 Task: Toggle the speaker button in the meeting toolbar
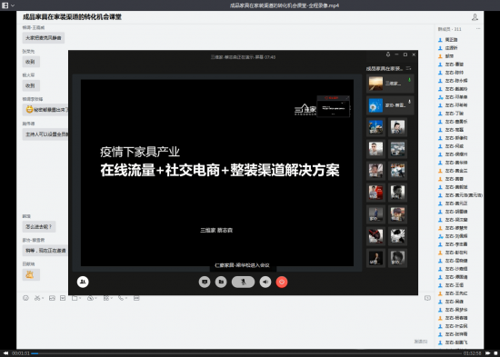(x=265, y=282)
